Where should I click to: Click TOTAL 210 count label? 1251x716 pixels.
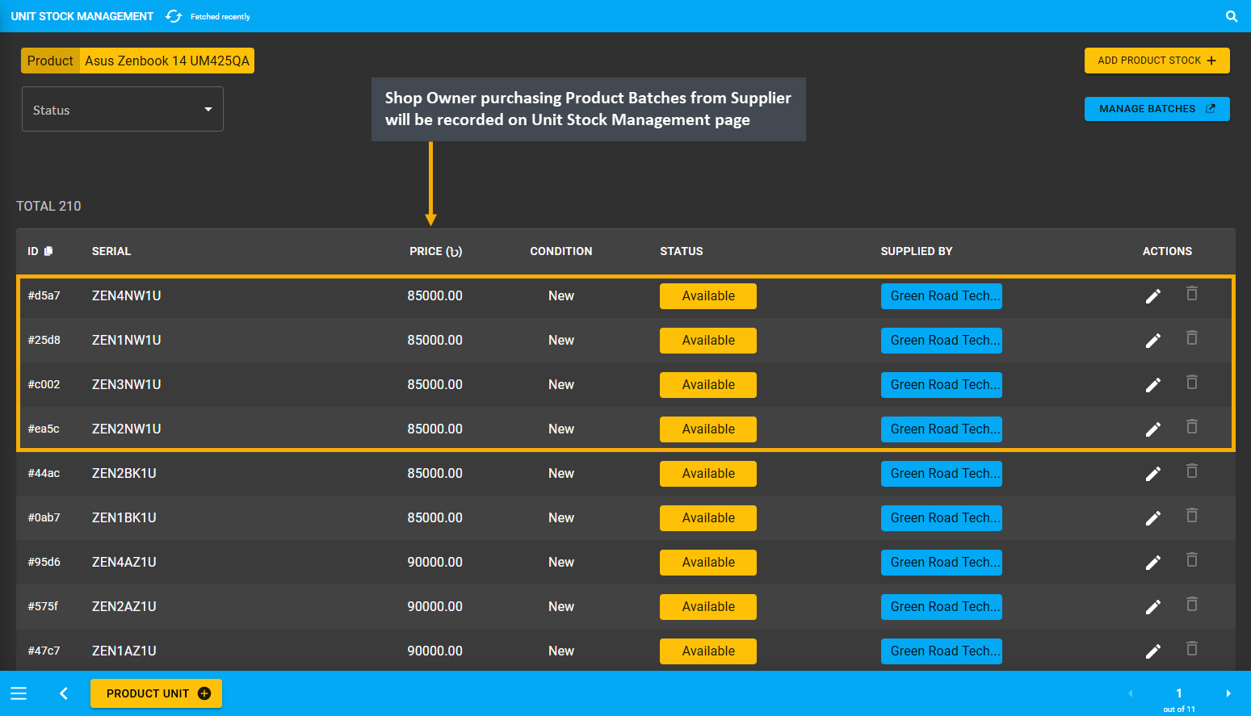point(48,206)
